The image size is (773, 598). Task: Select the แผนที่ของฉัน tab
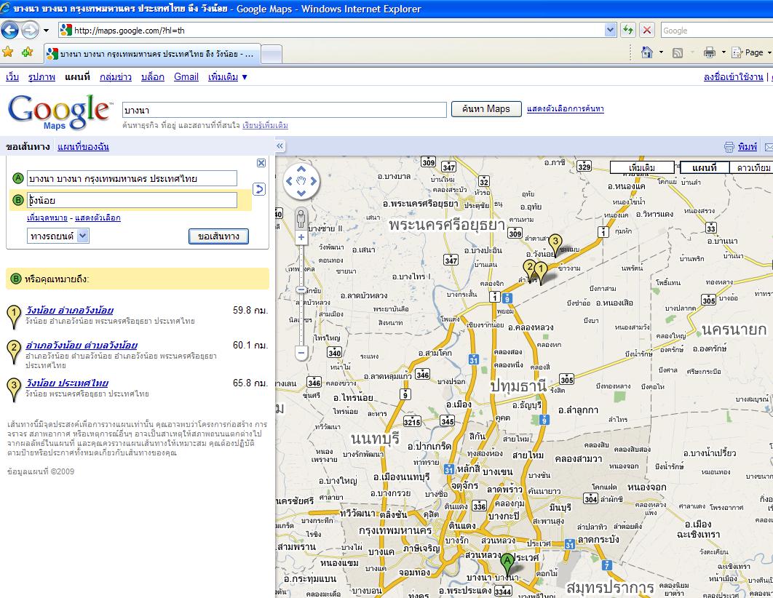[x=83, y=146]
